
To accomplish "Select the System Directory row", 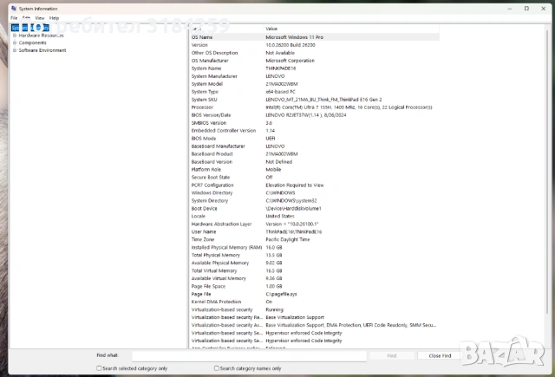I will click(x=314, y=200).
